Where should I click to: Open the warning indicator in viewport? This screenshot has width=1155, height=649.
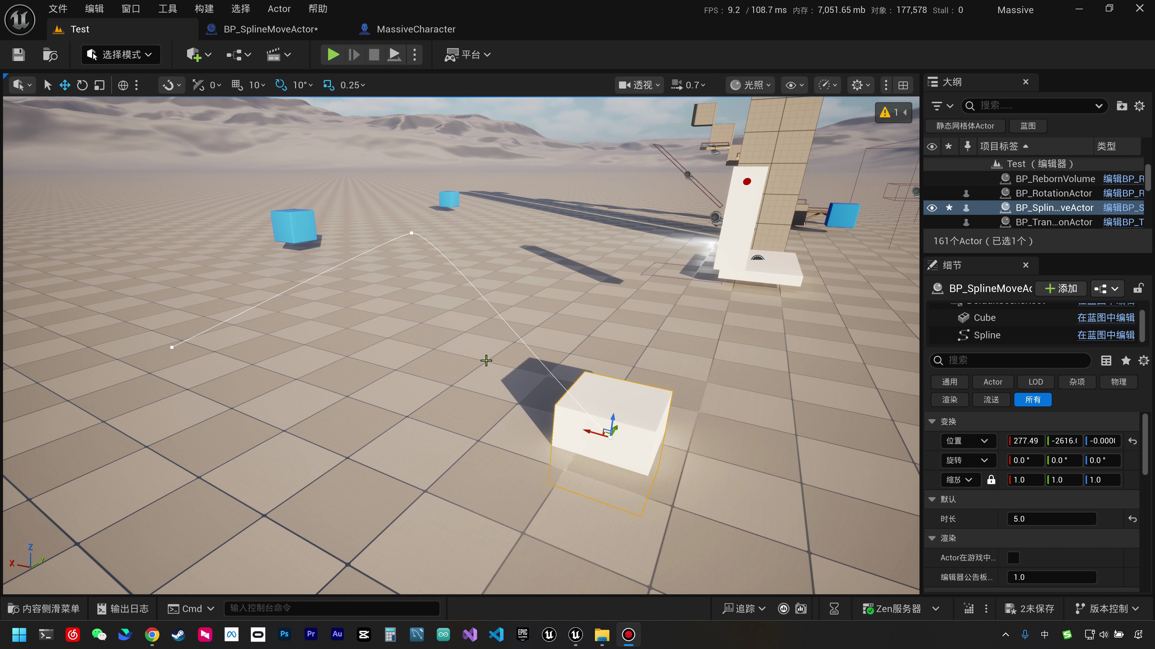click(894, 112)
